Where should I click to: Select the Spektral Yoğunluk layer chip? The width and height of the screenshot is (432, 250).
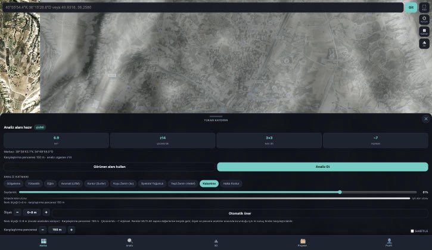[x=152, y=184]
